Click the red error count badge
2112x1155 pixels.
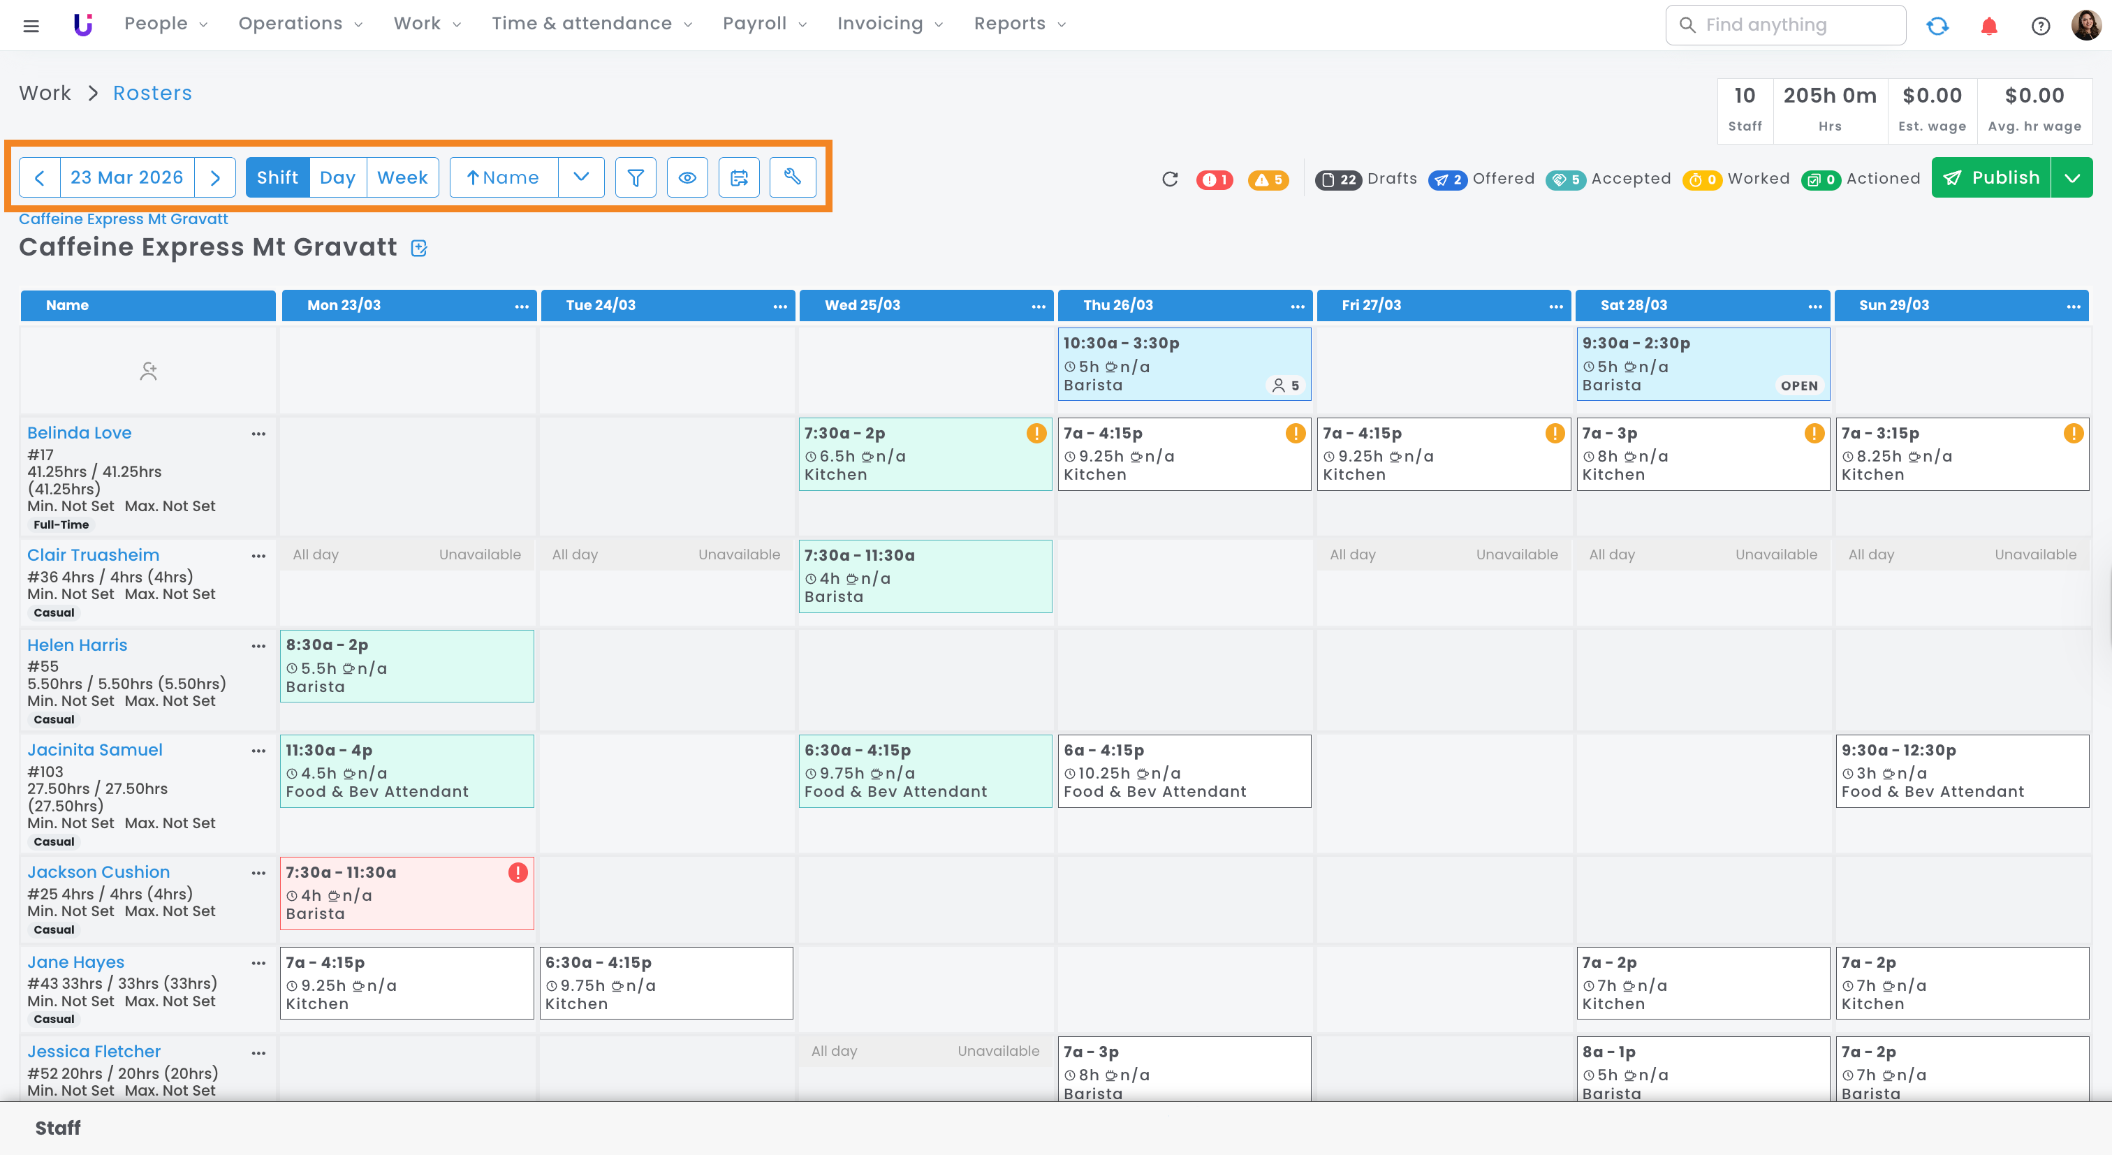[1215, 179]
